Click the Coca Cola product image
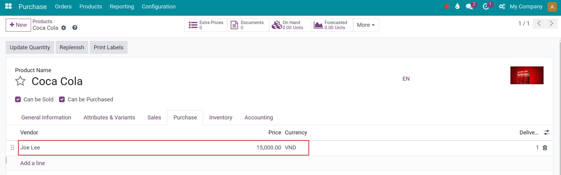 pos(527,75)
